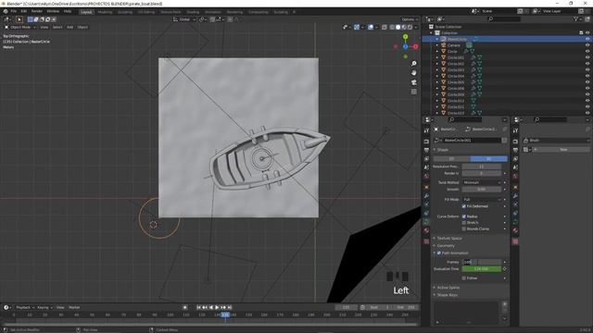The height and width of the screenshot is (333, 593).
Task: Open the Render menu
Action: tap(37, 11)
